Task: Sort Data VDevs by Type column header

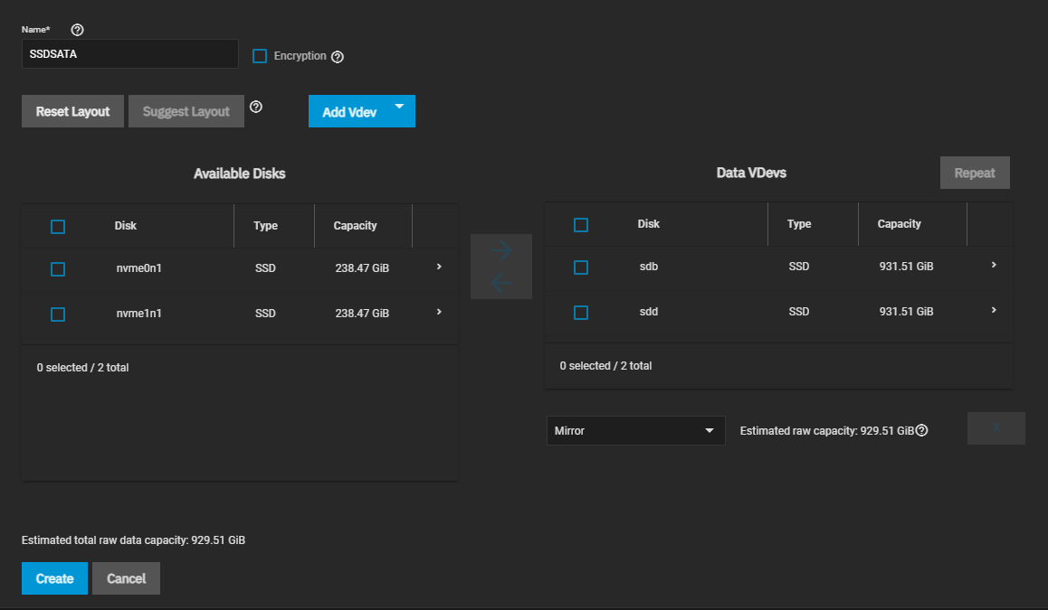Action: pyautogui.click(x=799, y=223)
